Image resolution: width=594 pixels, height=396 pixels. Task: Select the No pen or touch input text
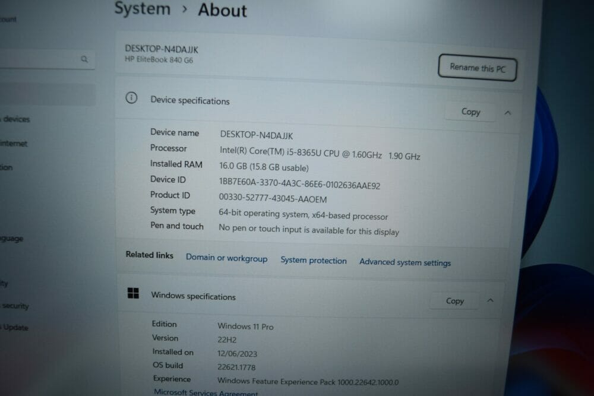(x=309, y=230)
